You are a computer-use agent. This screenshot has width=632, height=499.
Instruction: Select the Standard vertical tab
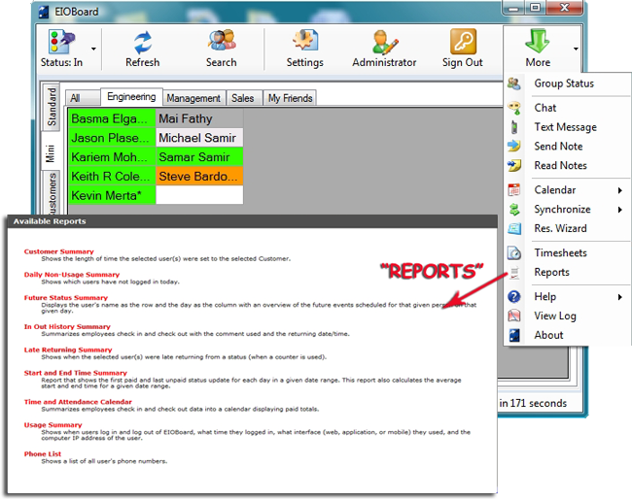(52, 107)
